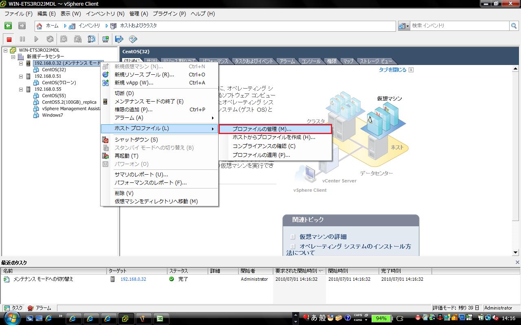This screenshot has height=325, width=521.
Task: Select CentOS(クローン) in the inventory tree
Action: (59, 83)
